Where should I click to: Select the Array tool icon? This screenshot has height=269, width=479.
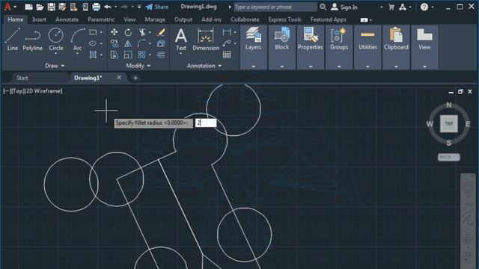(141, 55)
